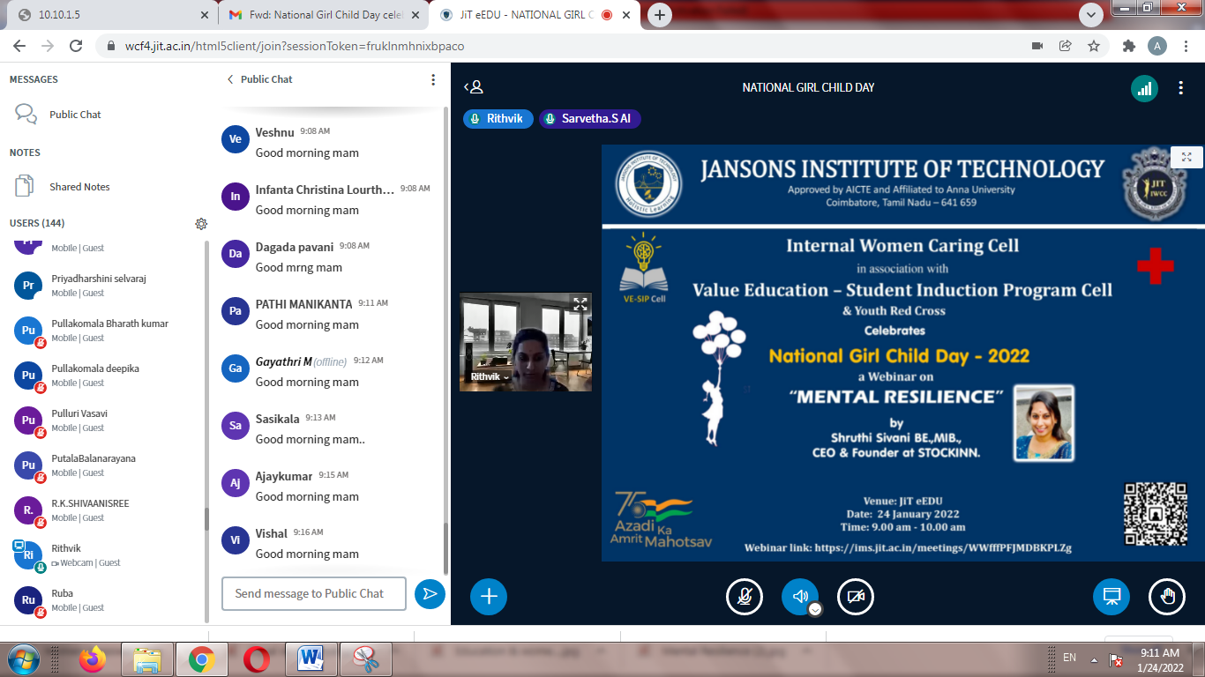Open the connection status bars icon
Viewport: 1205px width, 677px height.
(1144, 88)
